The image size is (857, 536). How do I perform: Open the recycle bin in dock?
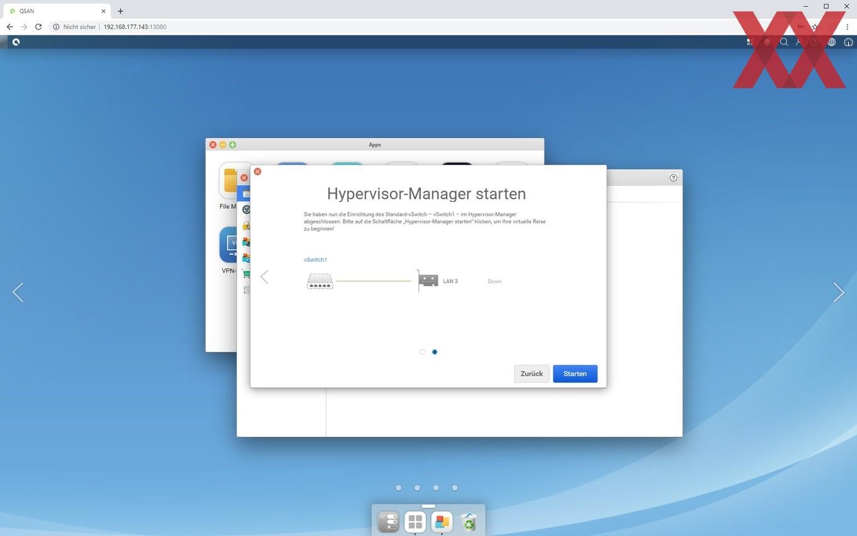[469, 521]
